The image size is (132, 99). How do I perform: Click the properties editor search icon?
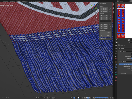(x=130, y=42)
